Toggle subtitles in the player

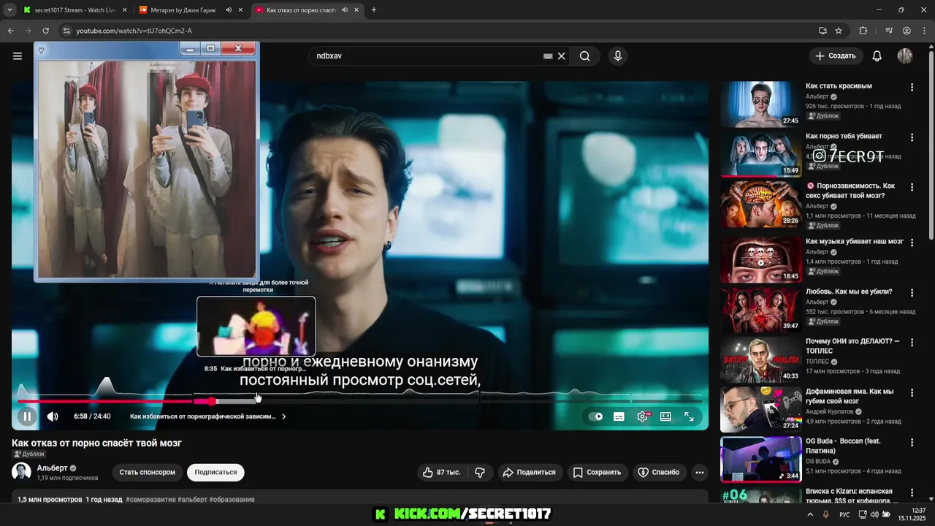pos(619,416)
